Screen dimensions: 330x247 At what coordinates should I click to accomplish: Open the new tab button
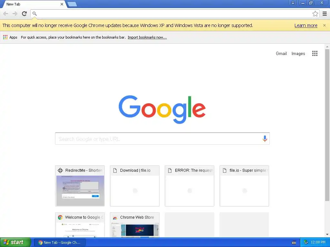(x=72, y=4)
